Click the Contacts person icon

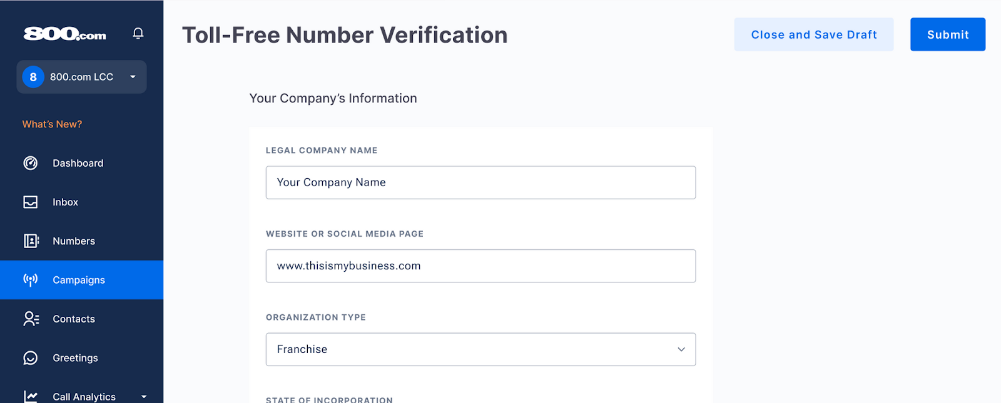coord(31,319)
